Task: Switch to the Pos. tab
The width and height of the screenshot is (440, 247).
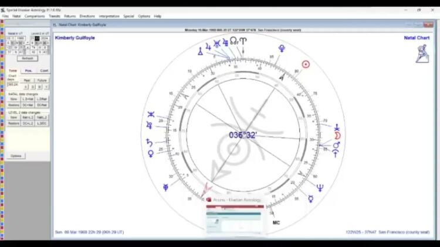Action: tap(29, 71)
